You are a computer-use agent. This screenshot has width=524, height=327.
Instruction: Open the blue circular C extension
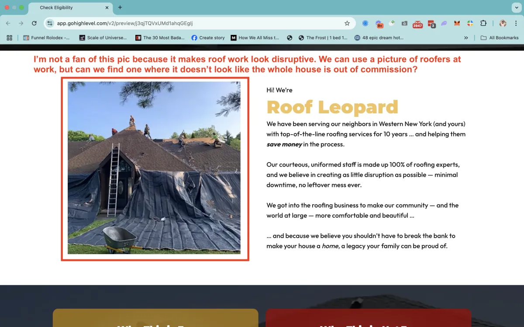[365, 23]
